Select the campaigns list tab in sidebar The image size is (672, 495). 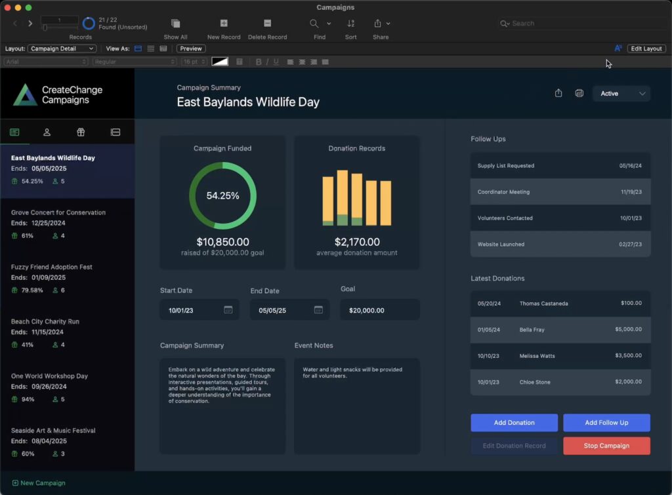click(x=14, y=132)
